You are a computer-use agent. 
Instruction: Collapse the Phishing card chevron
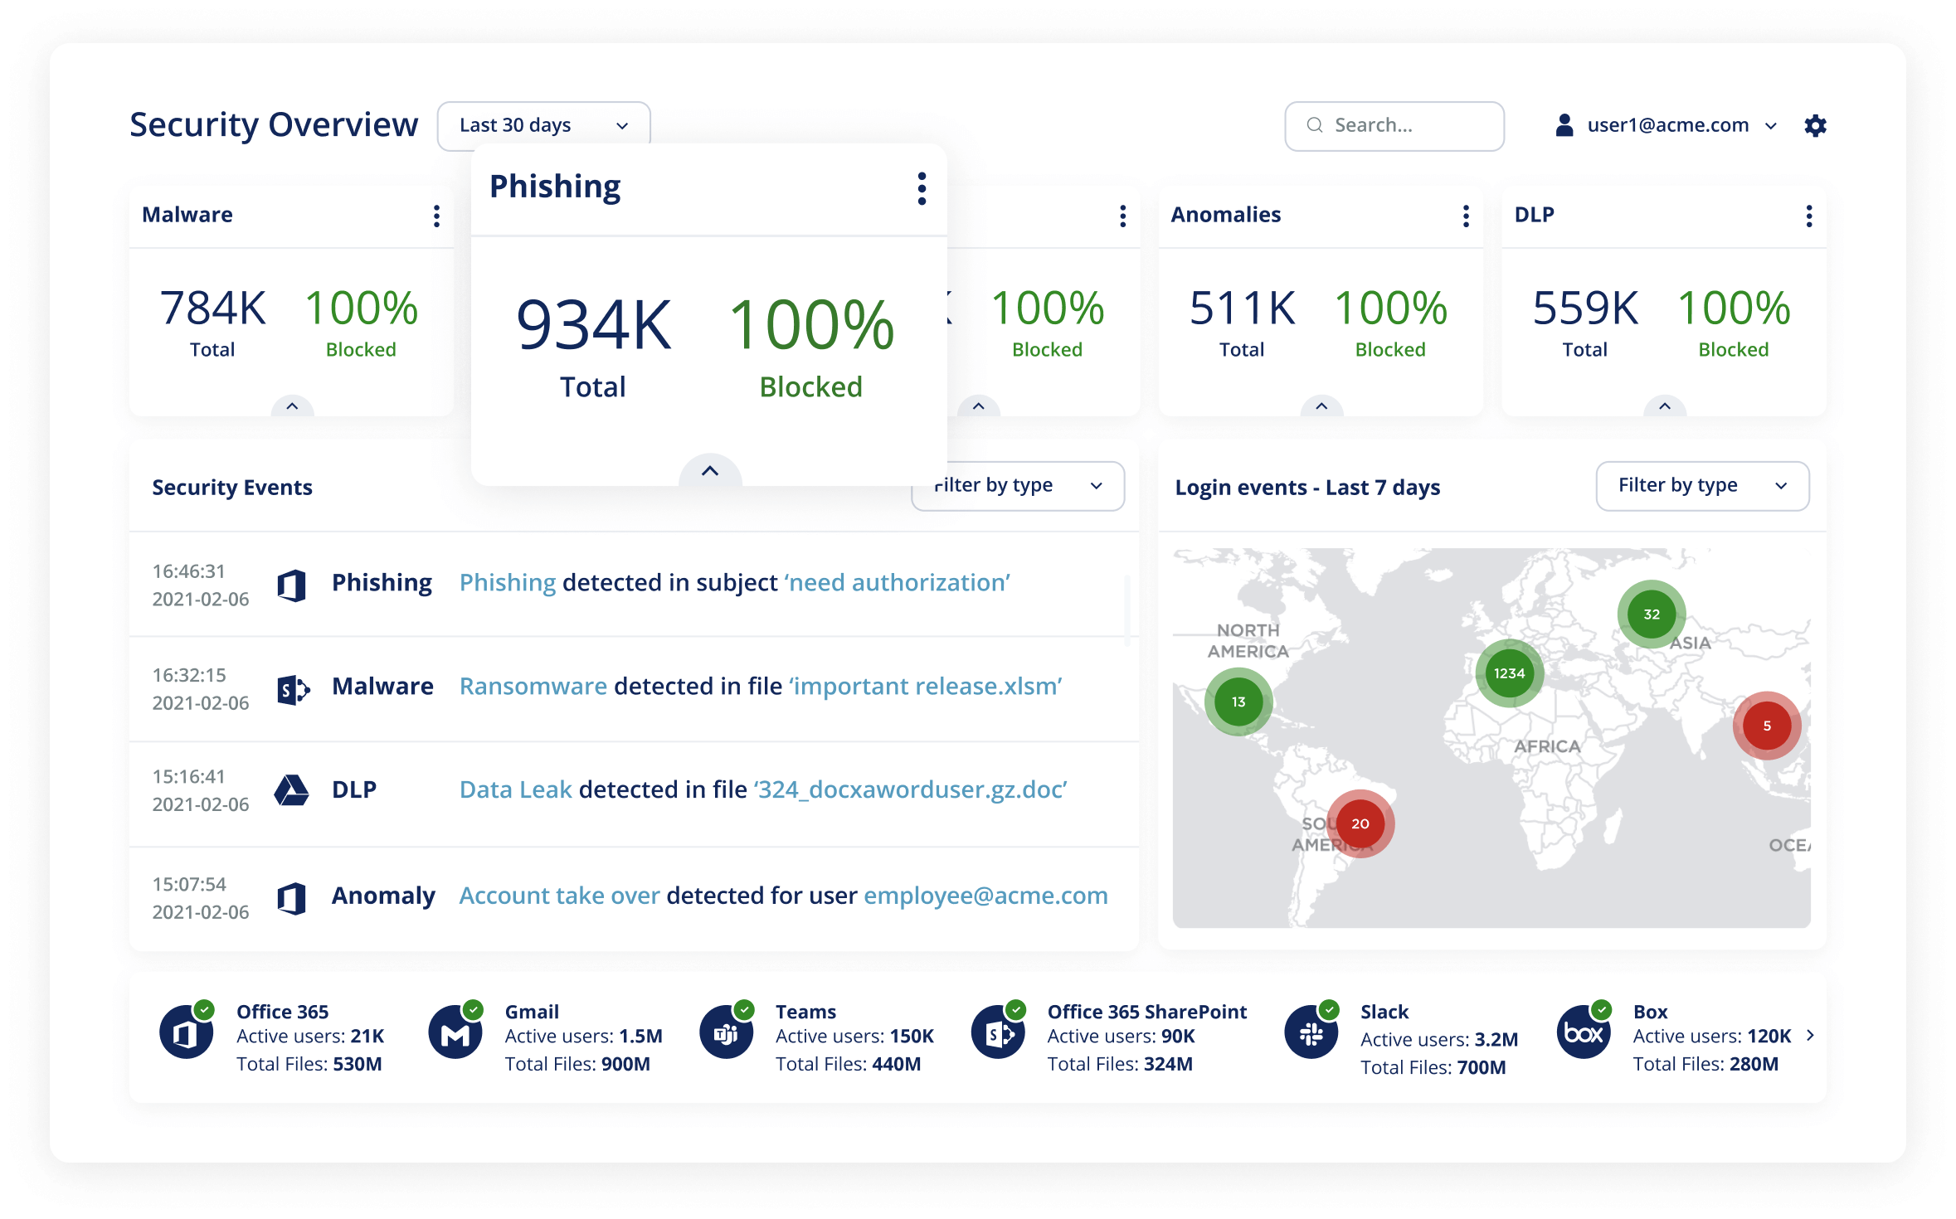pyautogui.click(x=710, y=471)
